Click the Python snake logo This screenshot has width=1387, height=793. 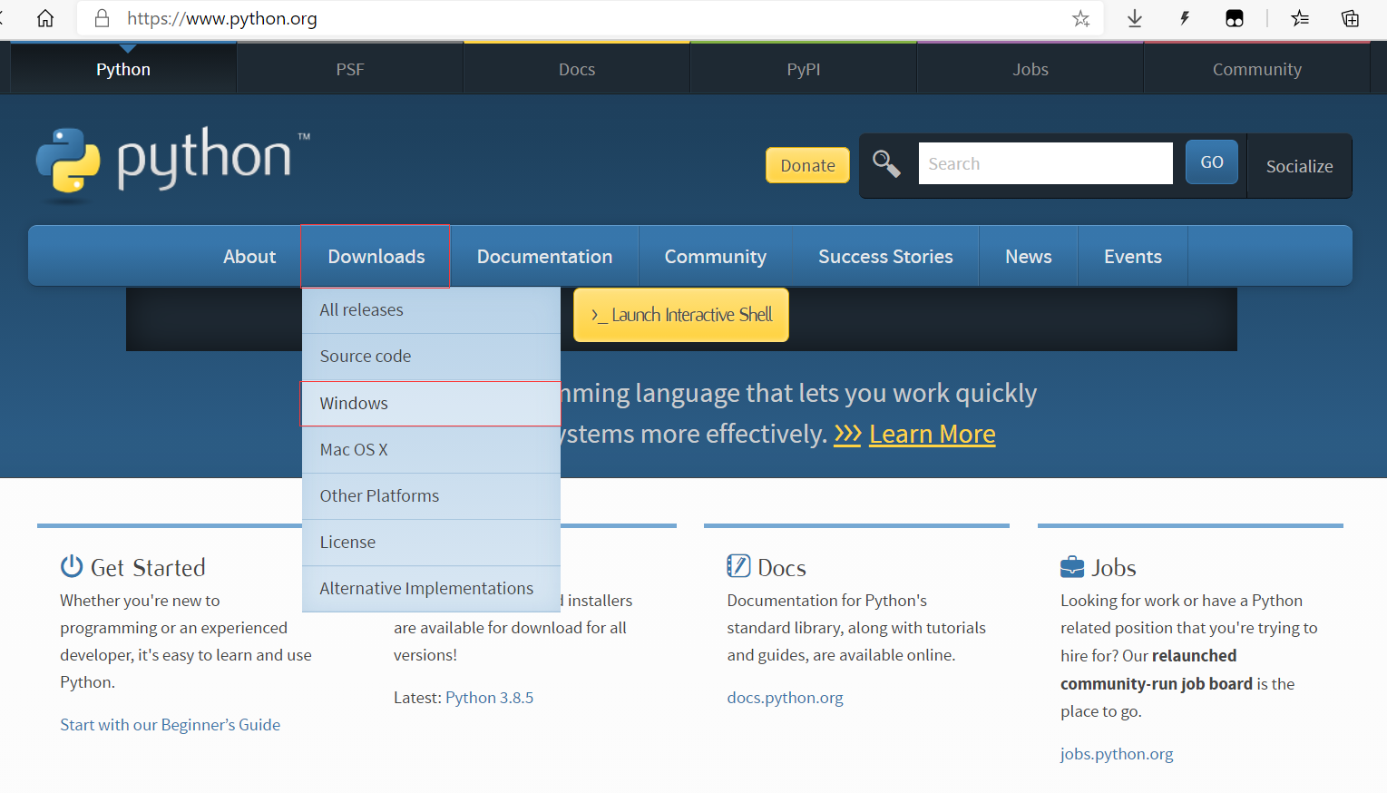(68, 161)
